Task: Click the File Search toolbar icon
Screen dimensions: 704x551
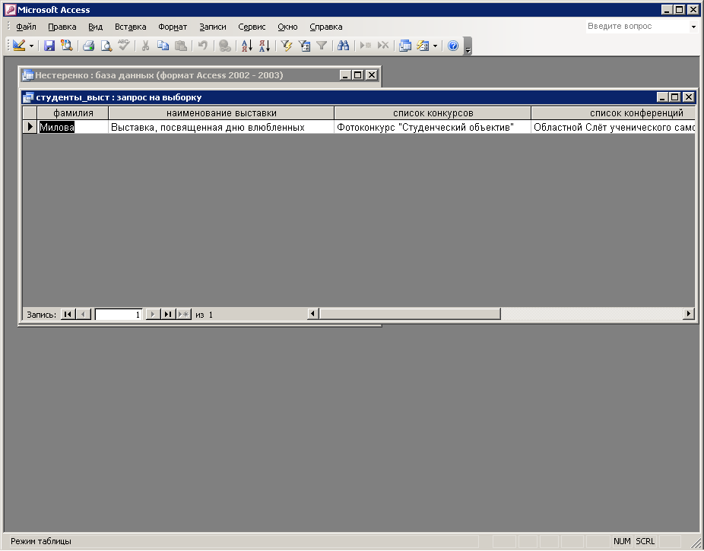Action: click(x=67, y=46)
